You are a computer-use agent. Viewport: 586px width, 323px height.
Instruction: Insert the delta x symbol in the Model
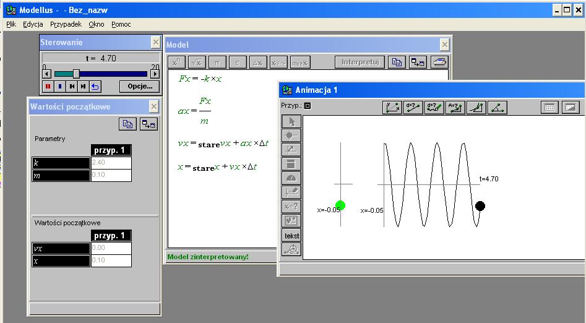click(258, 62)
